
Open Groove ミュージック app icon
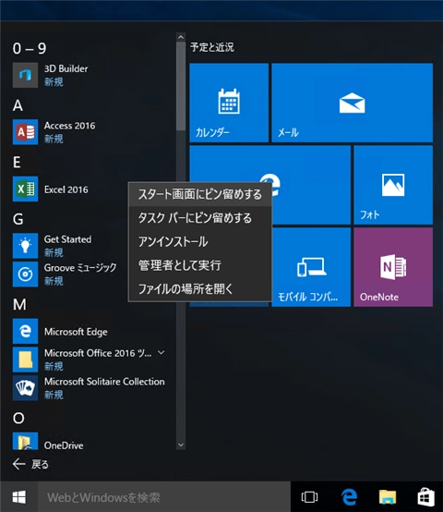pyautogui.click(x=25, y=274)
